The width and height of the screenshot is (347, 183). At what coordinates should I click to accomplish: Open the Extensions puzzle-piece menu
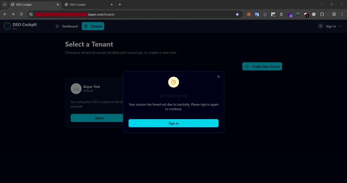322,14
